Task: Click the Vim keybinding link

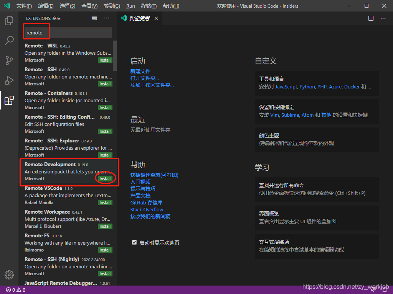Action: click(x=274, y=115)
